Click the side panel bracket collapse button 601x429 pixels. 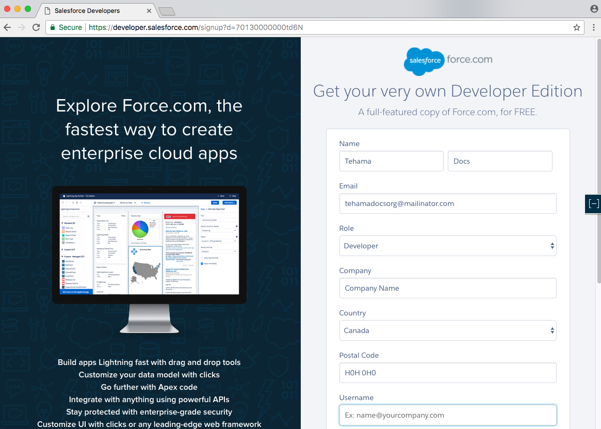pyautogui.click(x=593, y=204)
